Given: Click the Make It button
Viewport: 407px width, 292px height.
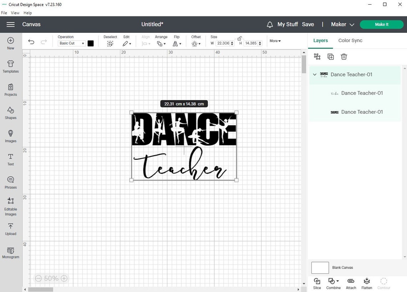Looking at the screenshot, I should click(381, 24).
